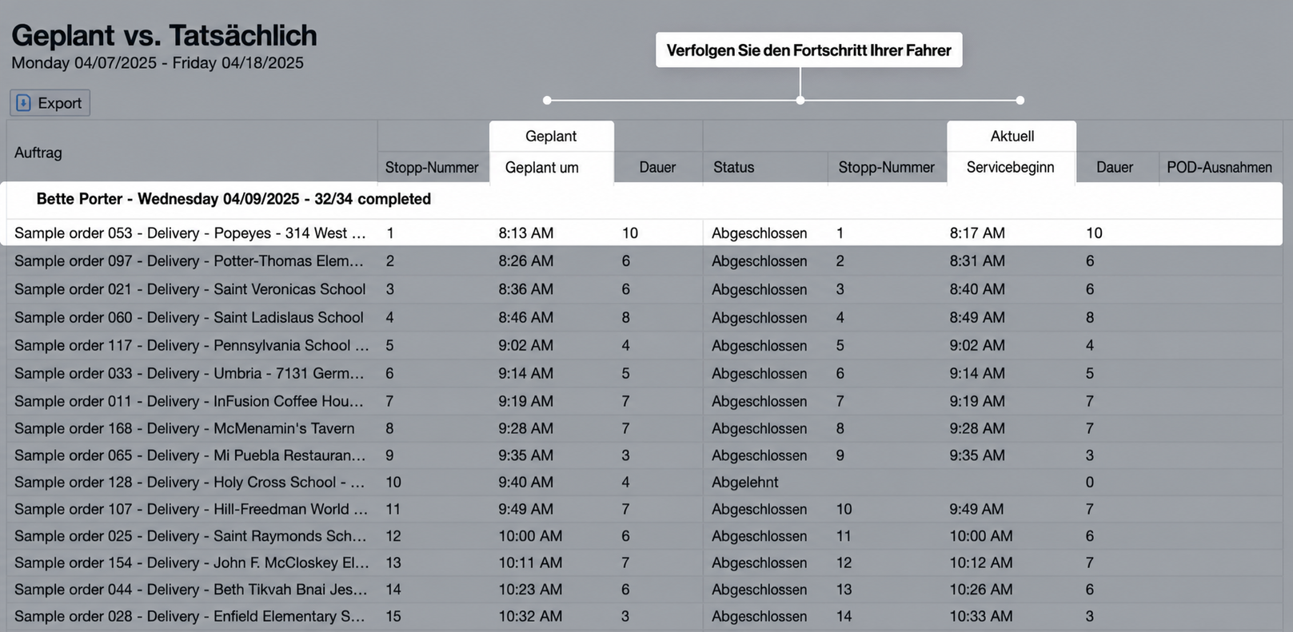Click actual service start 8:17 AM
This screenshot has width=1293, height=632.
(977, 233)
